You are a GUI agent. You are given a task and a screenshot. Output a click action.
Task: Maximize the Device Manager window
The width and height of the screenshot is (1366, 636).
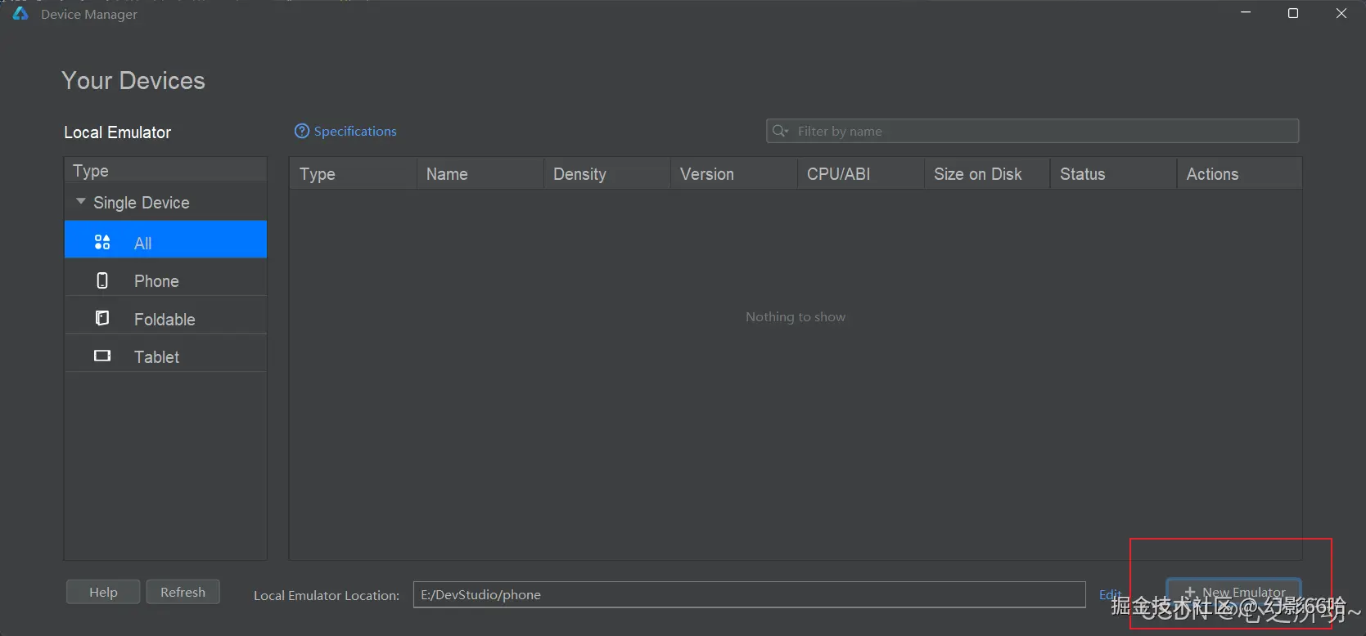[x=1293, y=13]
